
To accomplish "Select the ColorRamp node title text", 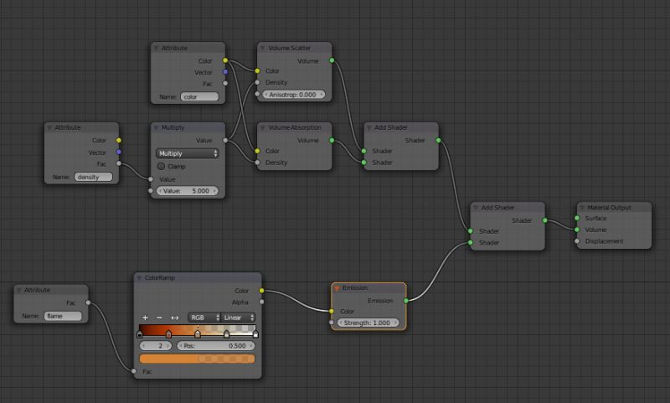I will [x=160, y=278].
